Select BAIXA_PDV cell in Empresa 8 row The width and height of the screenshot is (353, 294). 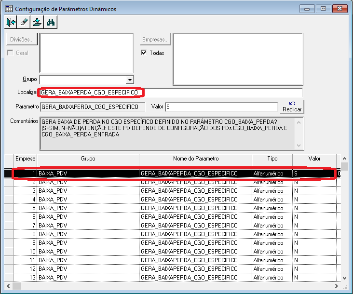tap(88, 234)
